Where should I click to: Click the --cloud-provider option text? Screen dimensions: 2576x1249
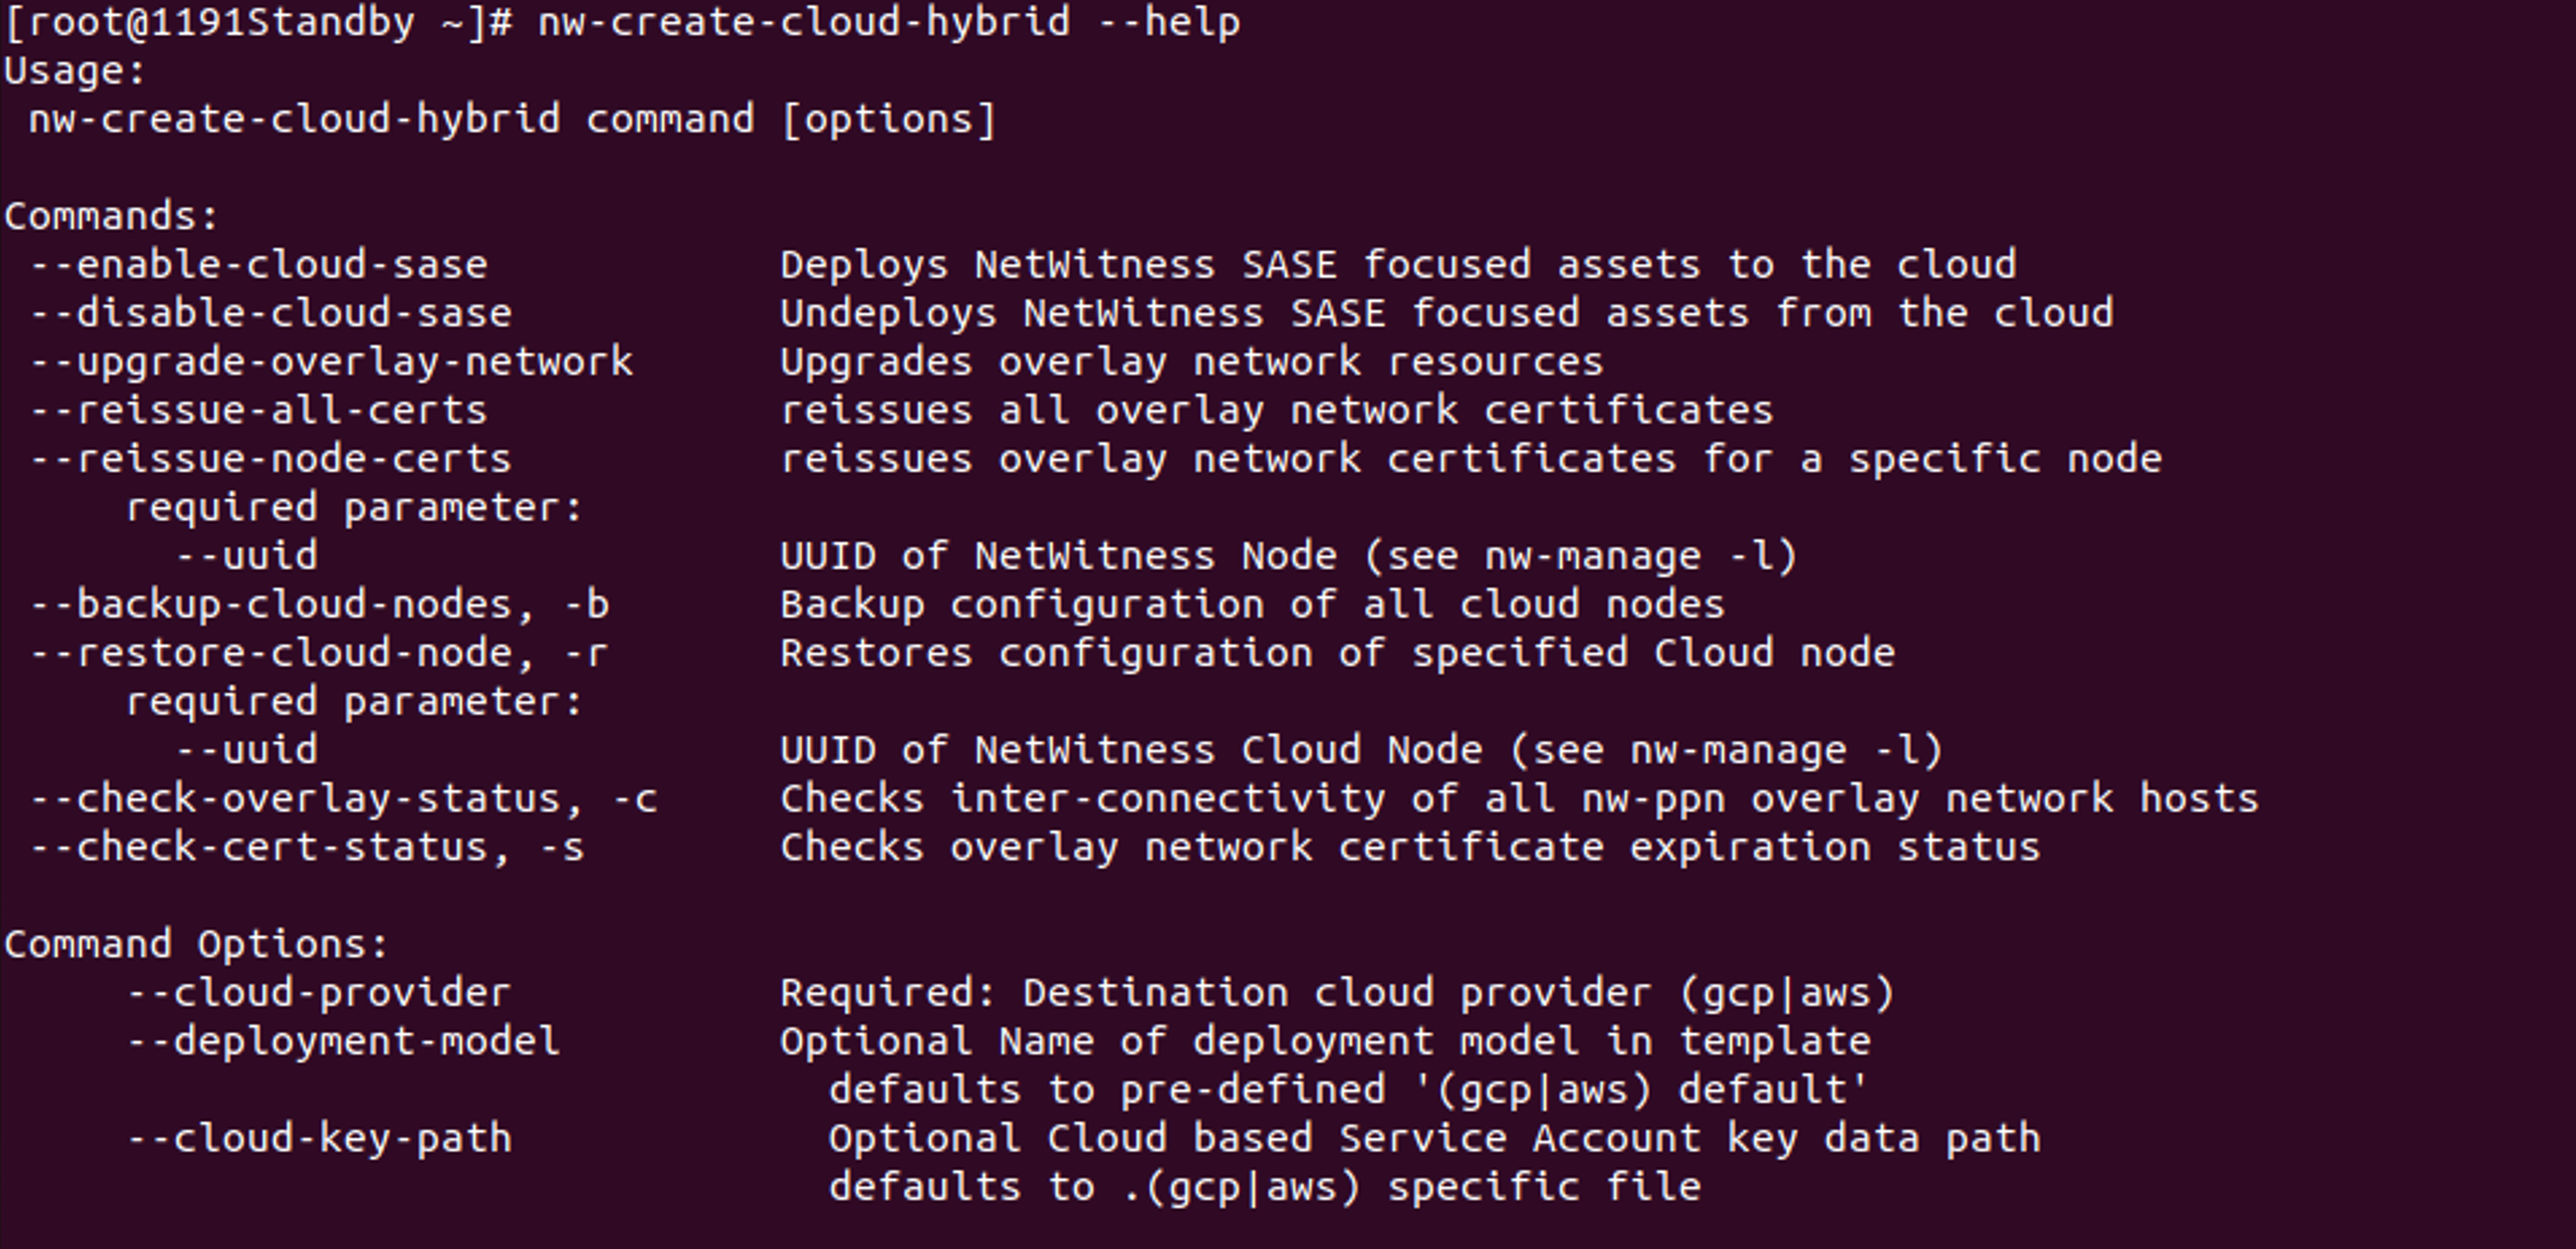pyautogui.click(x=319, y=993)
